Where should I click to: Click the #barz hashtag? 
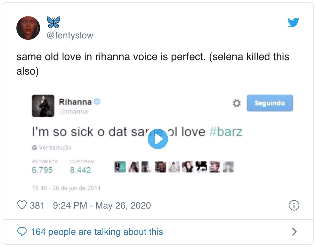point(226,132)
